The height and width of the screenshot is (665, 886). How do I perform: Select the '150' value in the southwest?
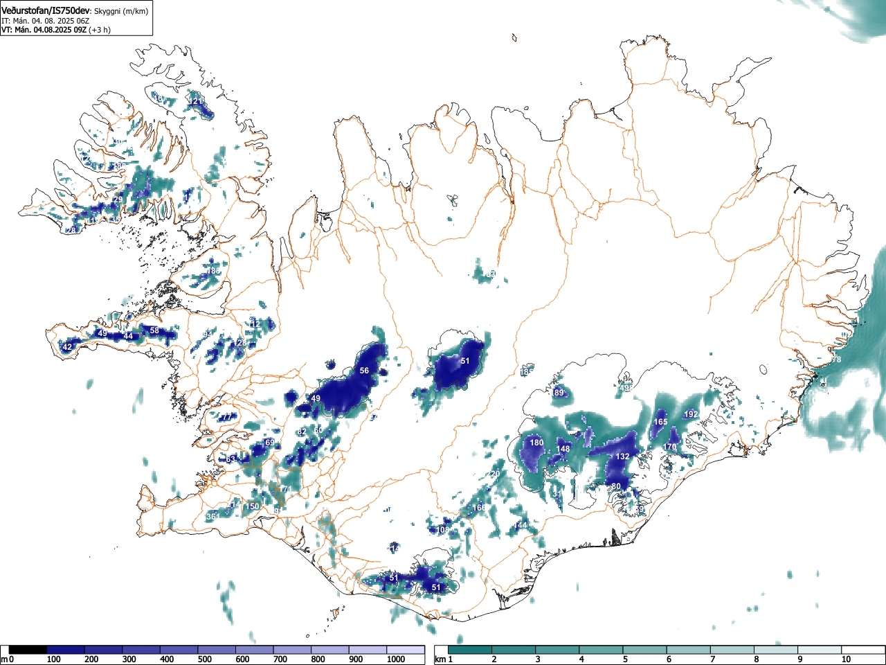[x=253, y=506]
